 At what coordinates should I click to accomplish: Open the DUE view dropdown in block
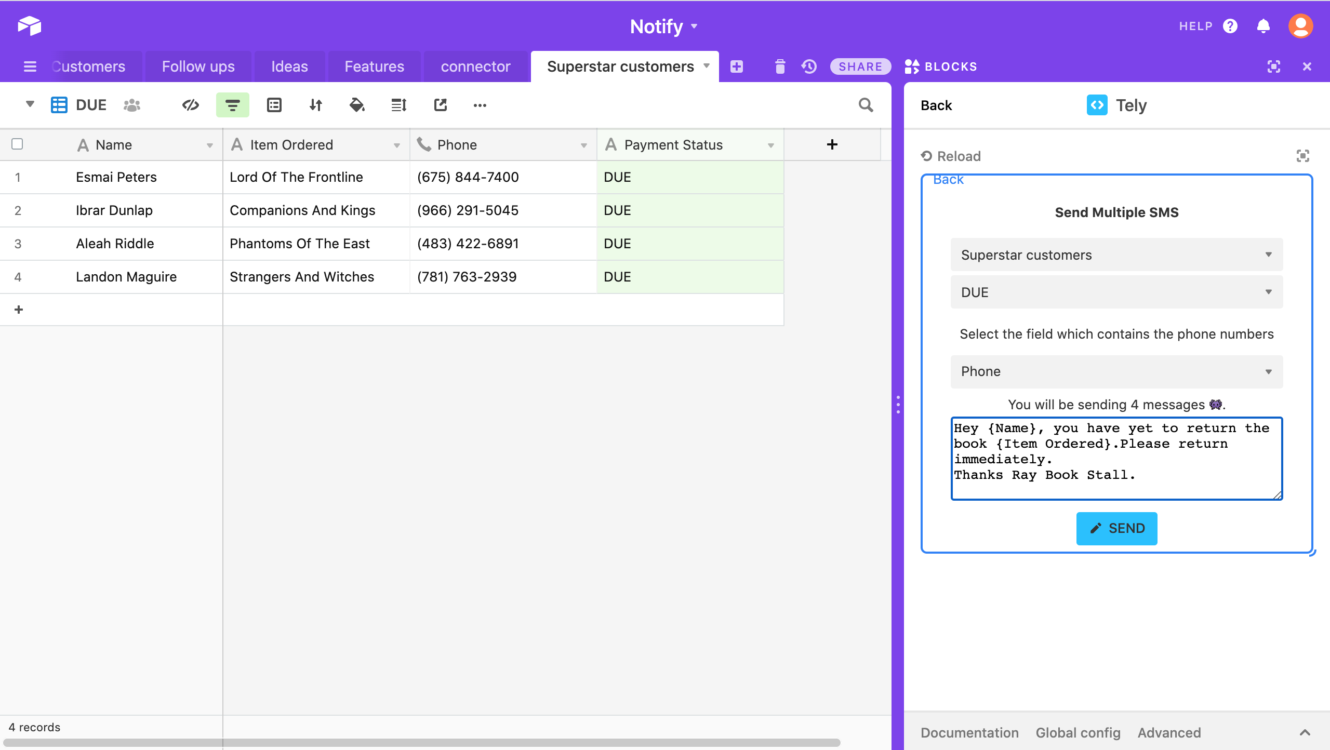pos(1116,292)
